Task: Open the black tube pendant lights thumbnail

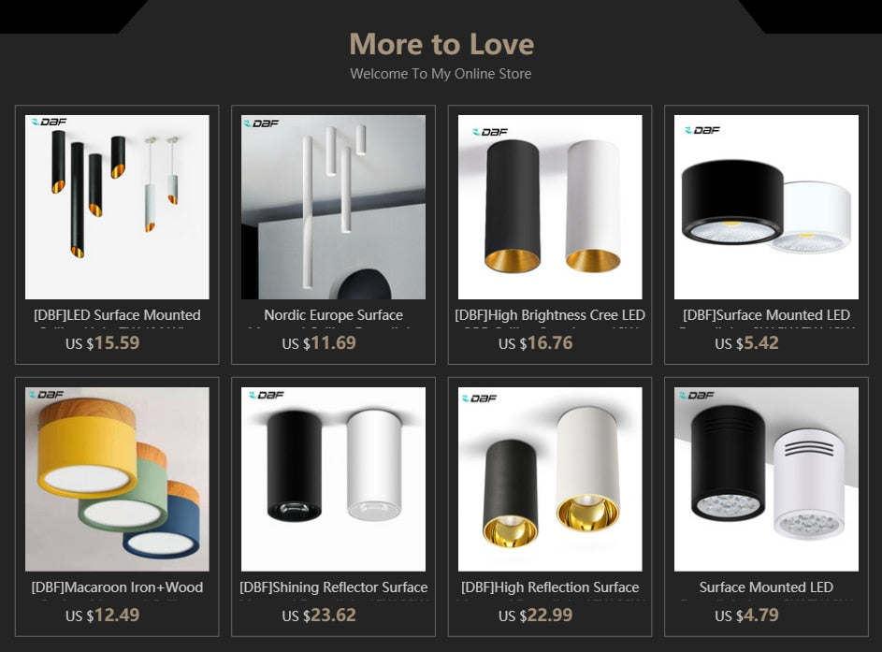Action: pos(117,207)
